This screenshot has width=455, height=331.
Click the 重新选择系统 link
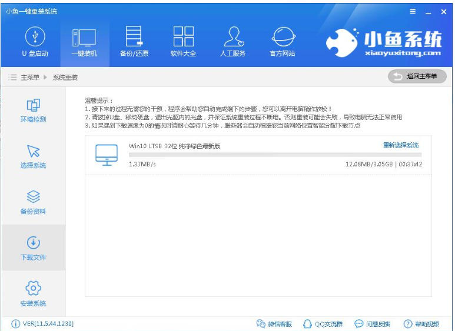(x=401, y=145)
